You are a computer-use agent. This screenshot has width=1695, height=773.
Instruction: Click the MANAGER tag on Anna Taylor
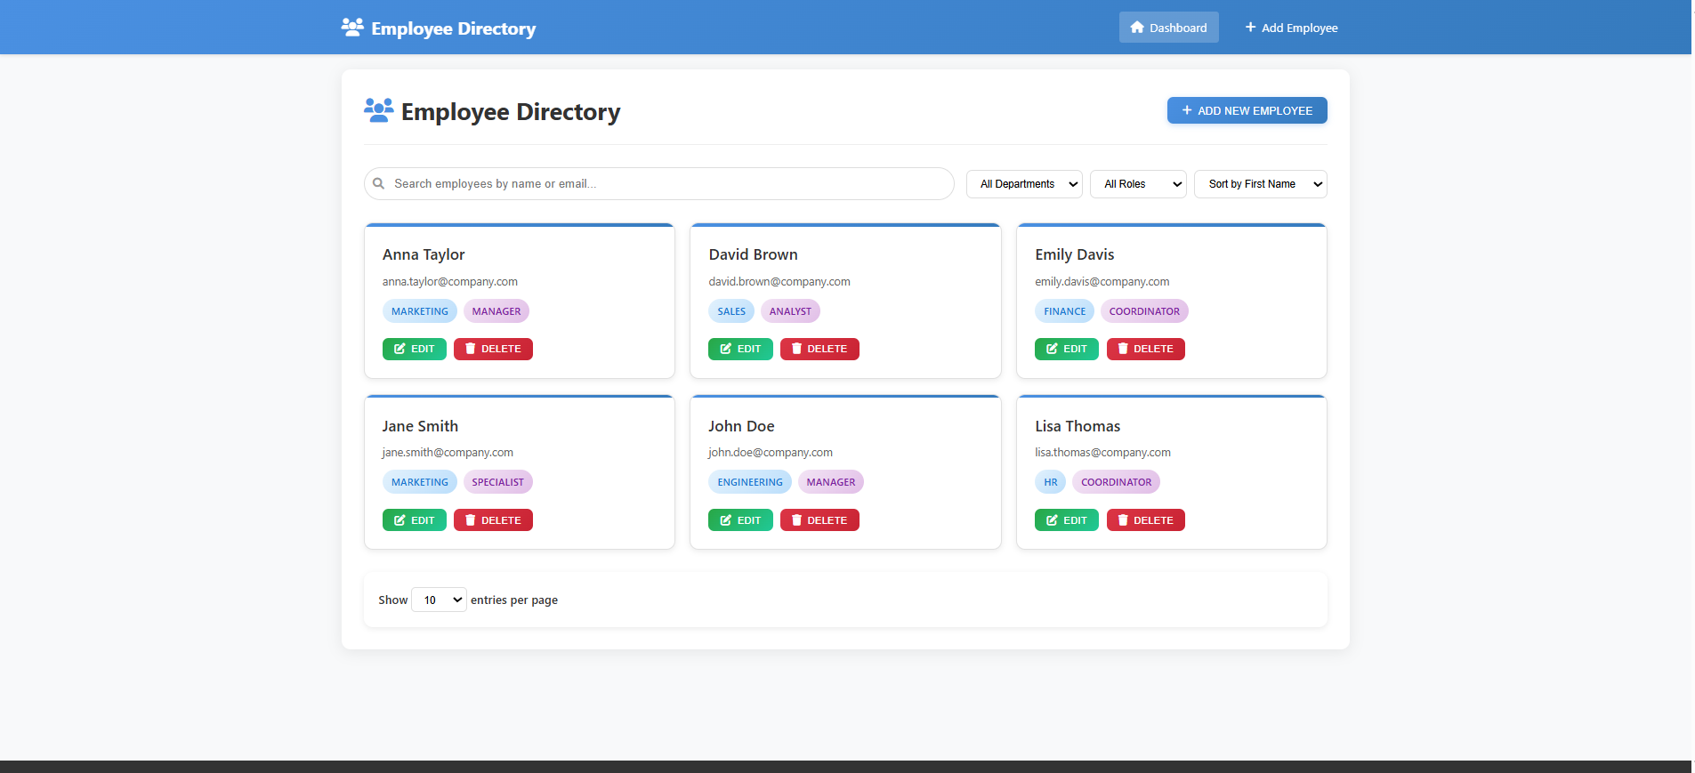click(496, 311)
